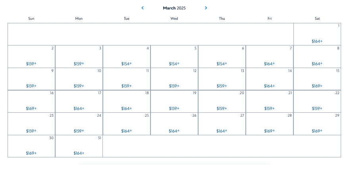
Task: Click the $164+ price on March 26
Action: [174, 131]
